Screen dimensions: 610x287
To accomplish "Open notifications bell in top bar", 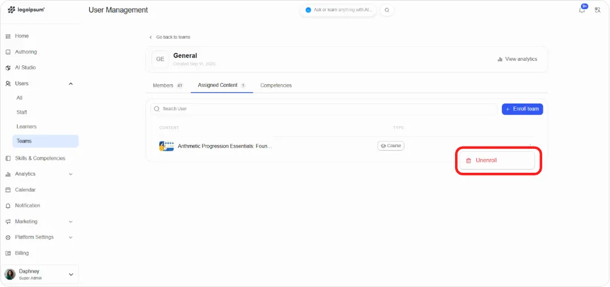I will 582,10.
